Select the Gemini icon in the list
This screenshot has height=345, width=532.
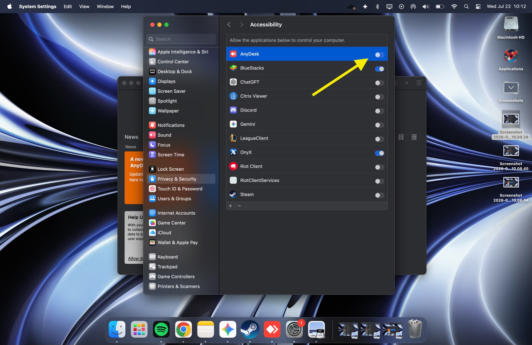coord(233,124)
